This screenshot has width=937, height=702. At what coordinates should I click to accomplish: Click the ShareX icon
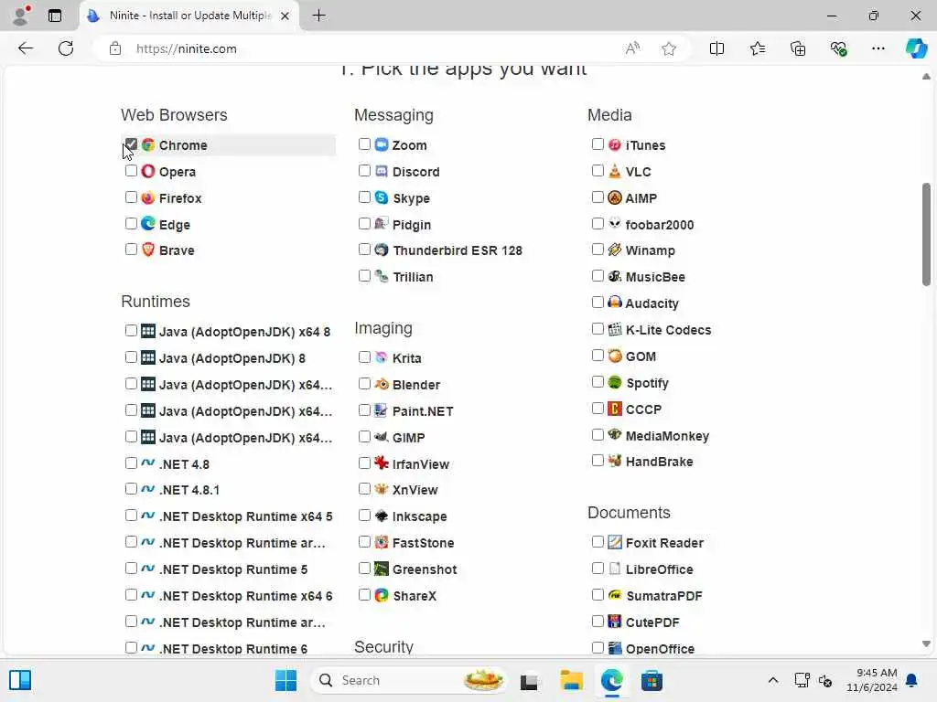(382, 595)
